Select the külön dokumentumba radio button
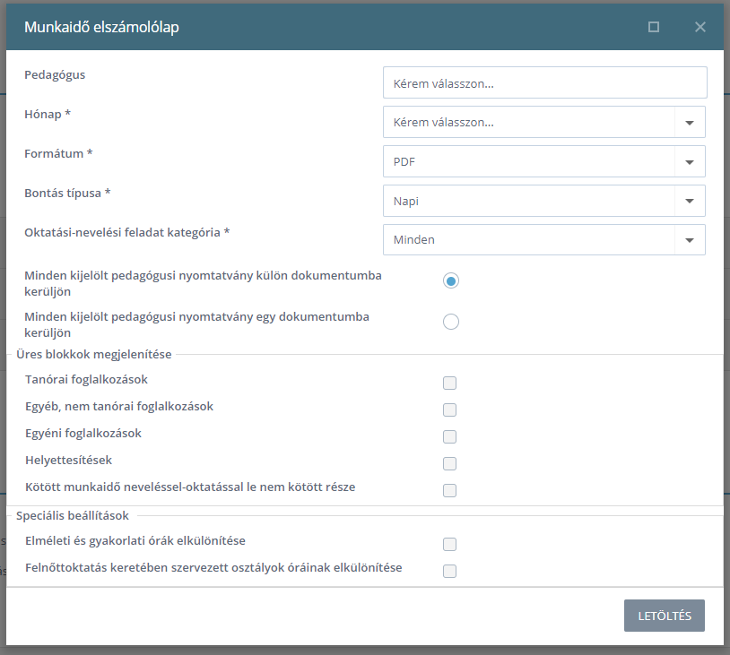730x655 pixels. 451,280
